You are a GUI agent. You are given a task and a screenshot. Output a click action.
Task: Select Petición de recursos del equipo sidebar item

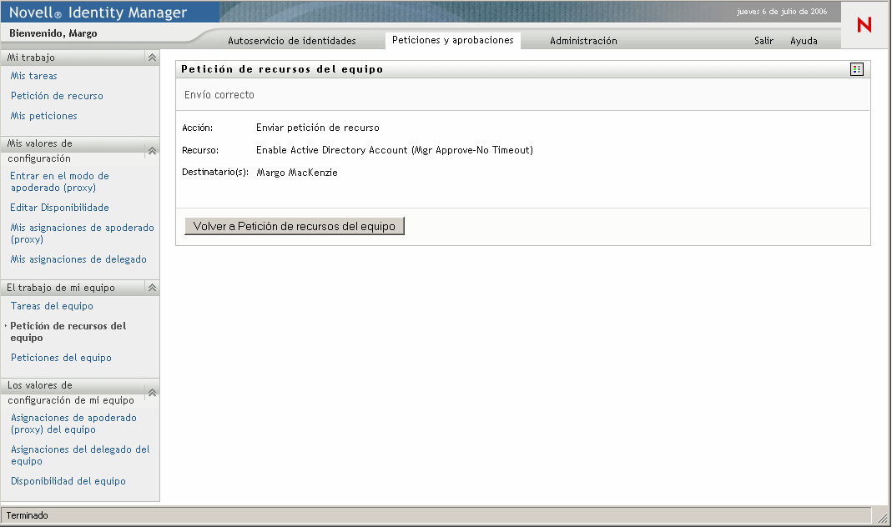point(68,331)
